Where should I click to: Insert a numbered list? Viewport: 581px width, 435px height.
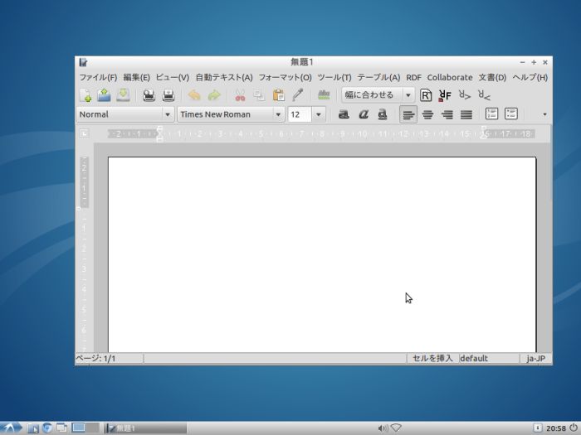coord(491,114)
